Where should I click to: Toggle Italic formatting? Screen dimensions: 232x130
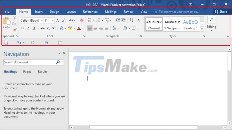tap(28, 28)
